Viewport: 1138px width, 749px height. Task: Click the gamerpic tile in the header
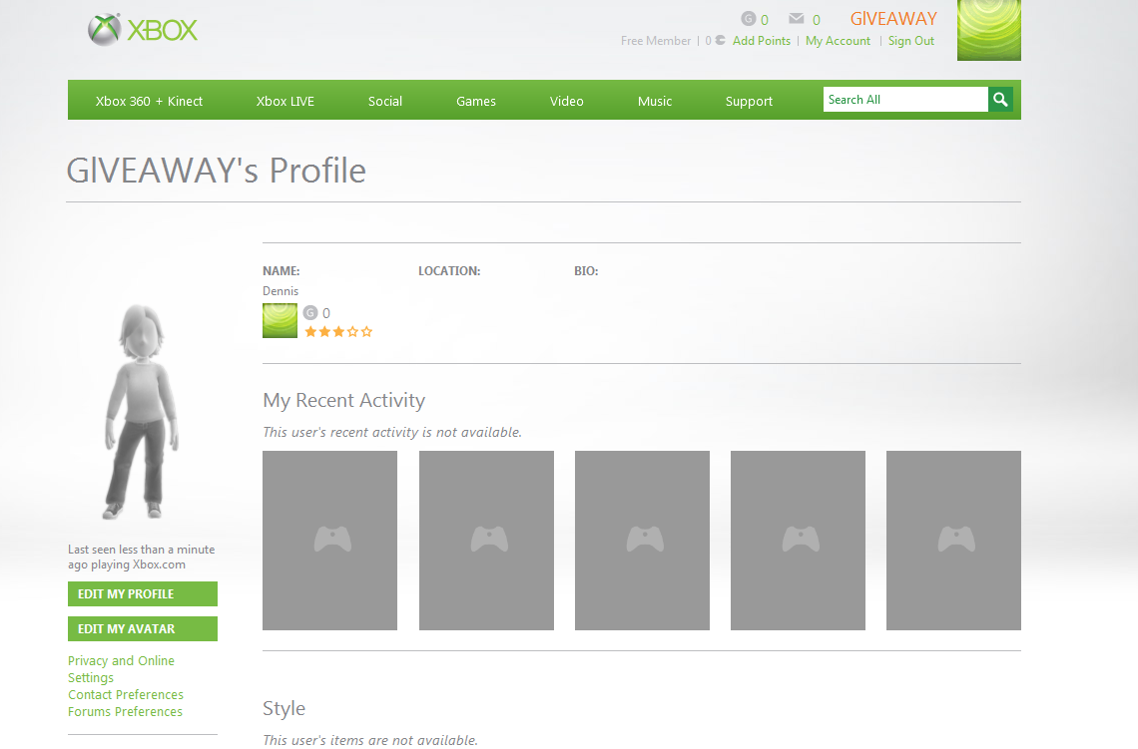(988, 30)
